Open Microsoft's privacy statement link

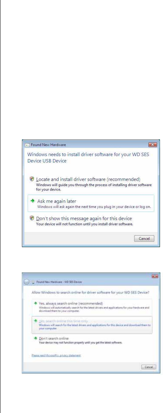click(x=57, y=356)
